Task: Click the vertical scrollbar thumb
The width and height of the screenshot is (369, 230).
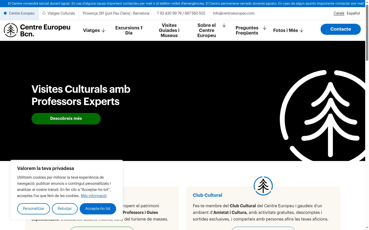Action: [367, 32]
